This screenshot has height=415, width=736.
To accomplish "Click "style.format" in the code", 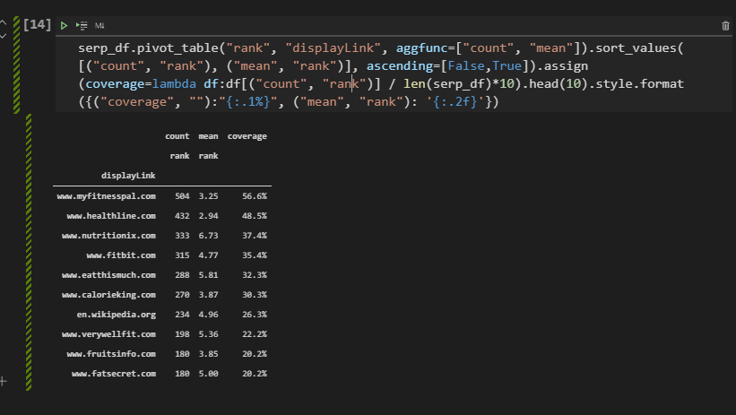I will click(640, 84).
